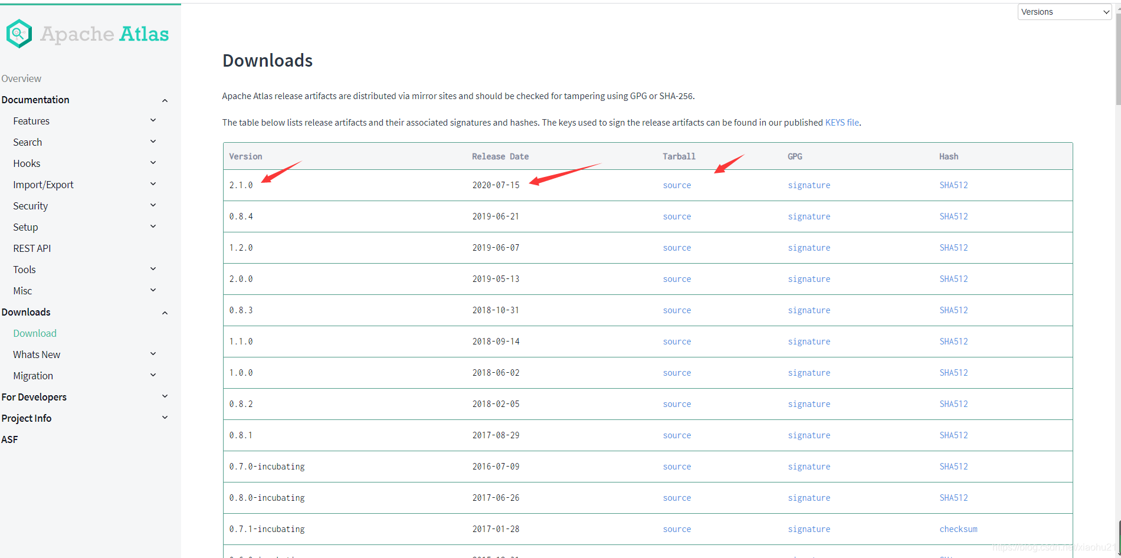Open the Whats New sidebar item
Image resolution: width=1121 pixels, height=558 pixels.
37,355
